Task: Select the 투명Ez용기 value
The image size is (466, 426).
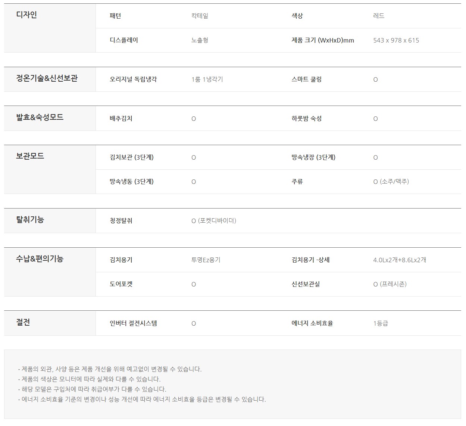Action: pos(206,260)
